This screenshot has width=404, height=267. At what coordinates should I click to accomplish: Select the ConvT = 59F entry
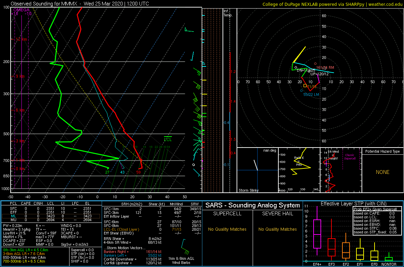click(x=46, y=233)
